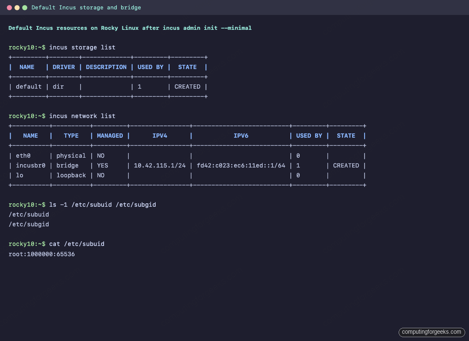Click the YES managed value for incusbr0
Screen dimensions: 469x341
click(x=103, y=165)
